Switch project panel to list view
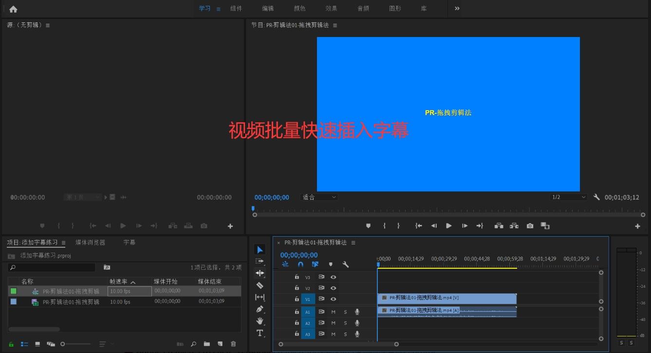This screenshot has width=651, height=353. [24, 344]
